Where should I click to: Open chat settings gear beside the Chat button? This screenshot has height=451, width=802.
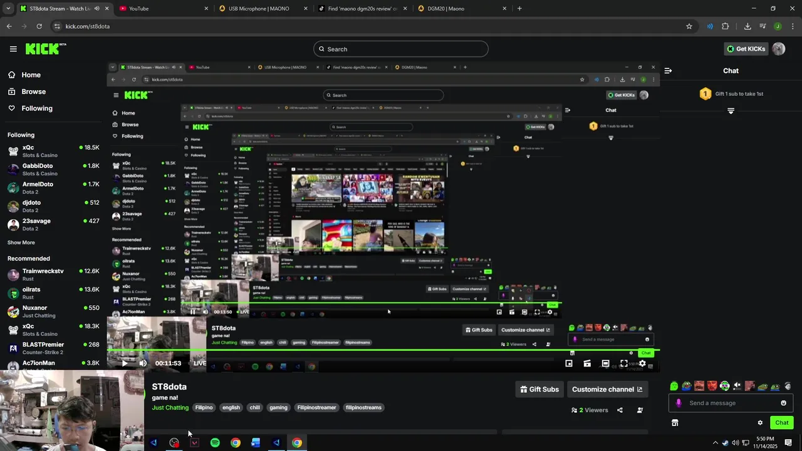pos(760,423)
